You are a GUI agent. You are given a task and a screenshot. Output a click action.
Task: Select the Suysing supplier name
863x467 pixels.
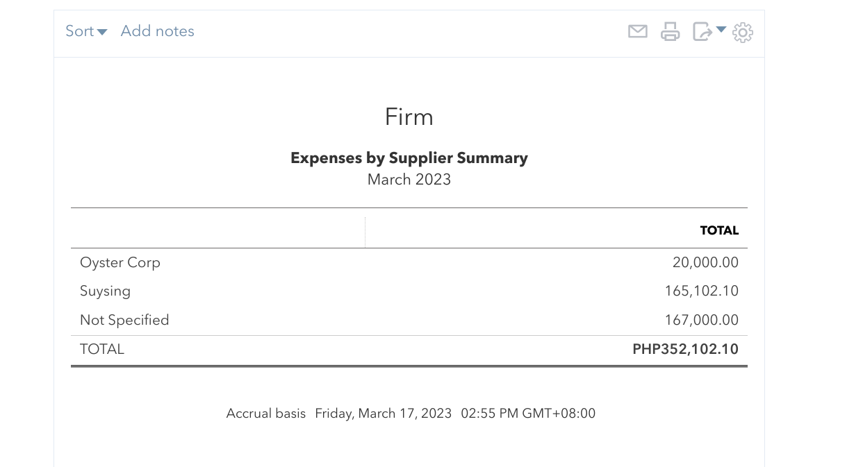click(105, 291)
